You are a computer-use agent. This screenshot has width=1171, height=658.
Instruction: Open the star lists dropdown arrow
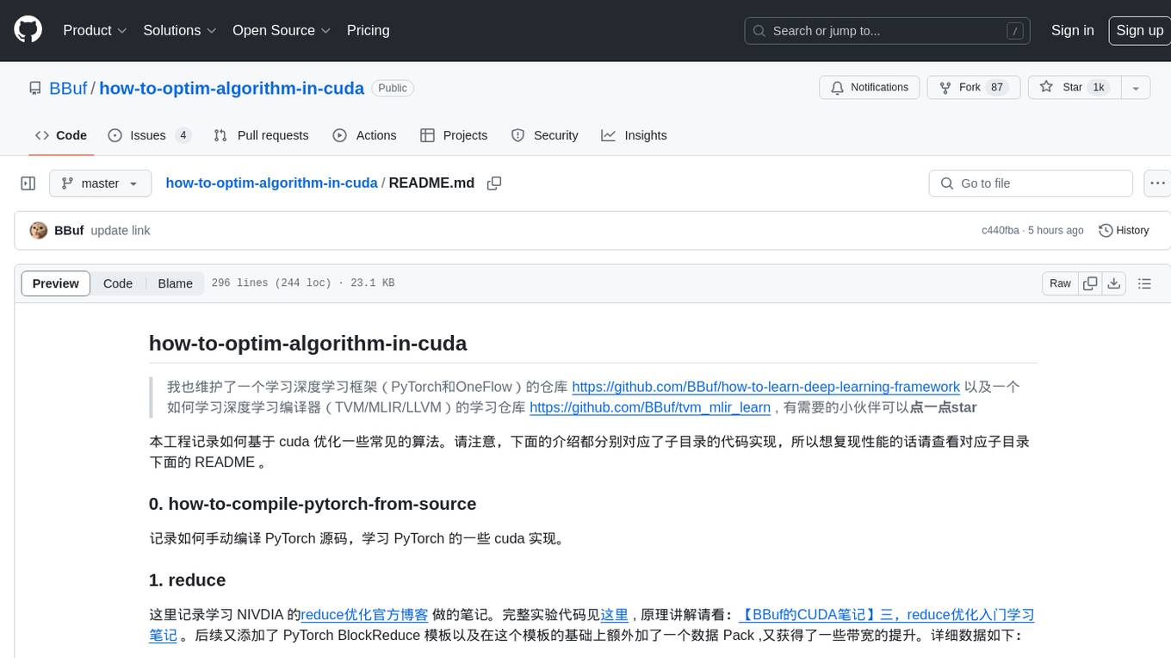click(1135, 88)
